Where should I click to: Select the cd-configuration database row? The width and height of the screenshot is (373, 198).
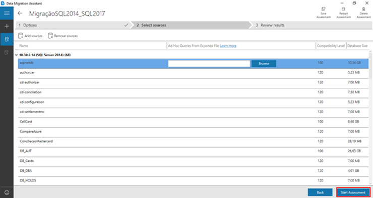194,103
